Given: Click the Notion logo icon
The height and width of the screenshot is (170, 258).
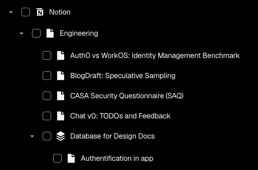Looking at the screenshot, I should (x=40, y=12).
